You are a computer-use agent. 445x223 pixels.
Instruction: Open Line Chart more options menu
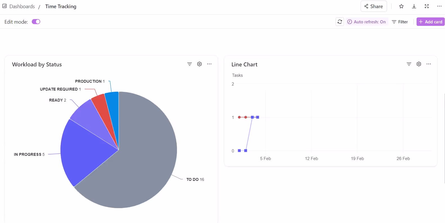[428, 64]
